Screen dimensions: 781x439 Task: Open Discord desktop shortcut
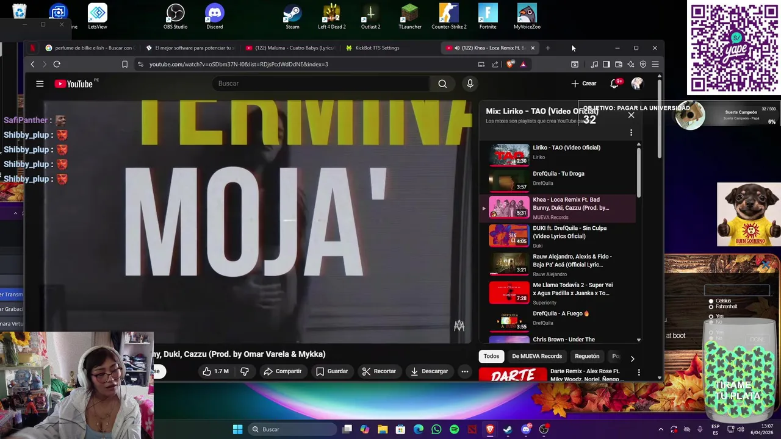[x=214, y=16]
